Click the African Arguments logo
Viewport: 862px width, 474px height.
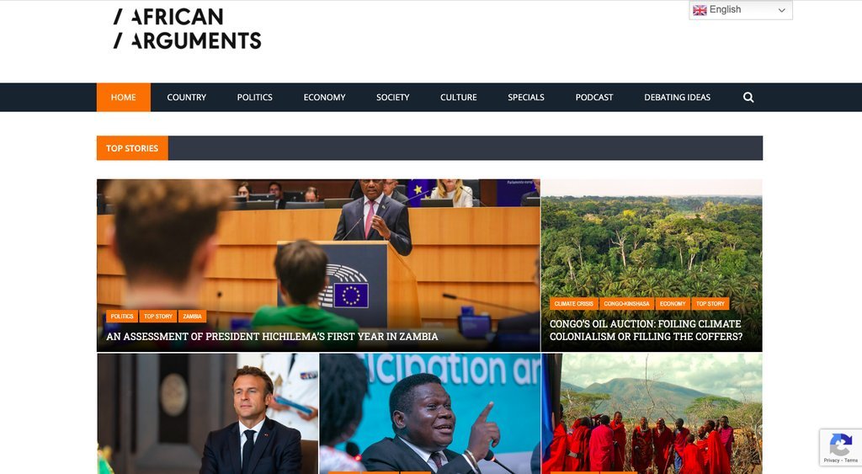187,29
